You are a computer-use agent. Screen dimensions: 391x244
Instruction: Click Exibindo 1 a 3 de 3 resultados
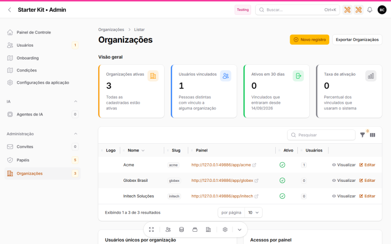click(x=133, y=213)
